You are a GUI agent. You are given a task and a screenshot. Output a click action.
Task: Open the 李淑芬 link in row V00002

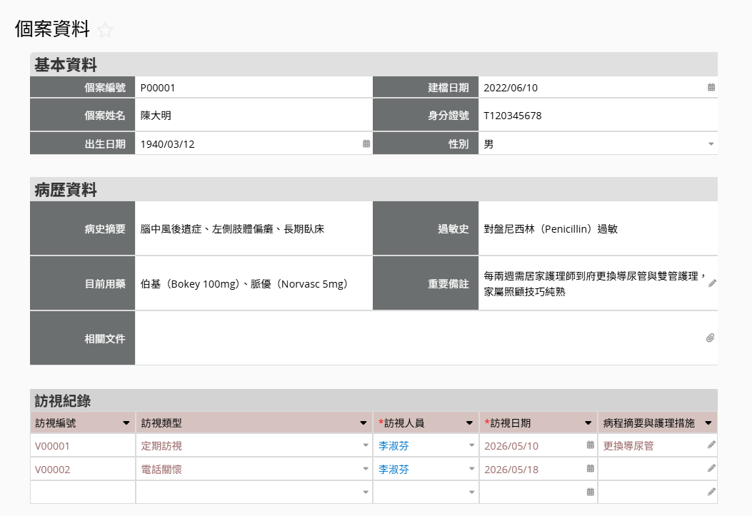coord(393,470)
